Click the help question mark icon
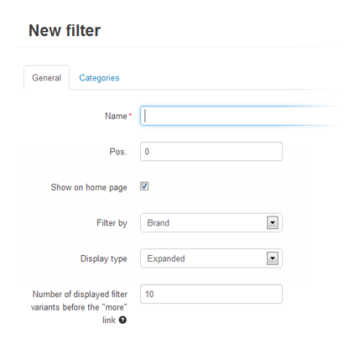The width and height of the screenshot is (344, 344). [122, 320]
